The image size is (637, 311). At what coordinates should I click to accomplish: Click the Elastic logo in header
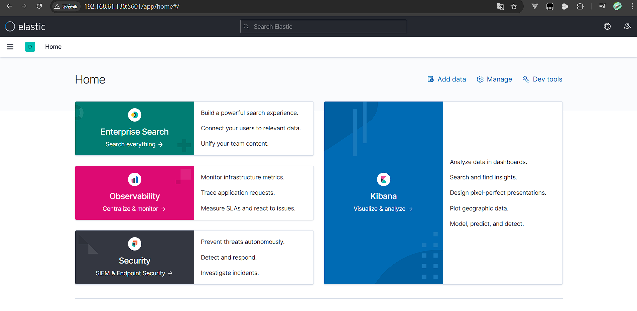click(x=25, y=27)
